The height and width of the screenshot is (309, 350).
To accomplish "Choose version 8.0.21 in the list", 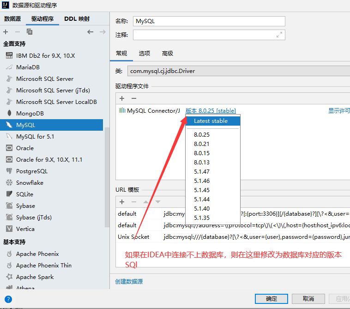I will (213, 144).
